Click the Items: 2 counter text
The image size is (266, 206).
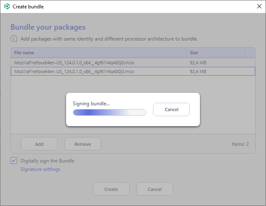240,144
